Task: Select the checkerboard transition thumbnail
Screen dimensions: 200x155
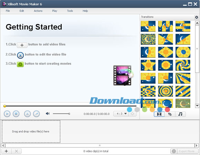Action: tap(148, 91)
